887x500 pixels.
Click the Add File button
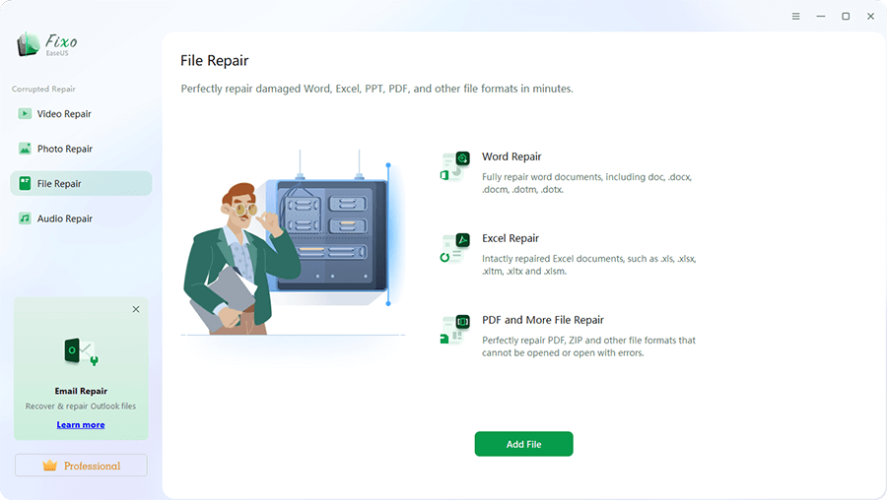pos(524,444)
